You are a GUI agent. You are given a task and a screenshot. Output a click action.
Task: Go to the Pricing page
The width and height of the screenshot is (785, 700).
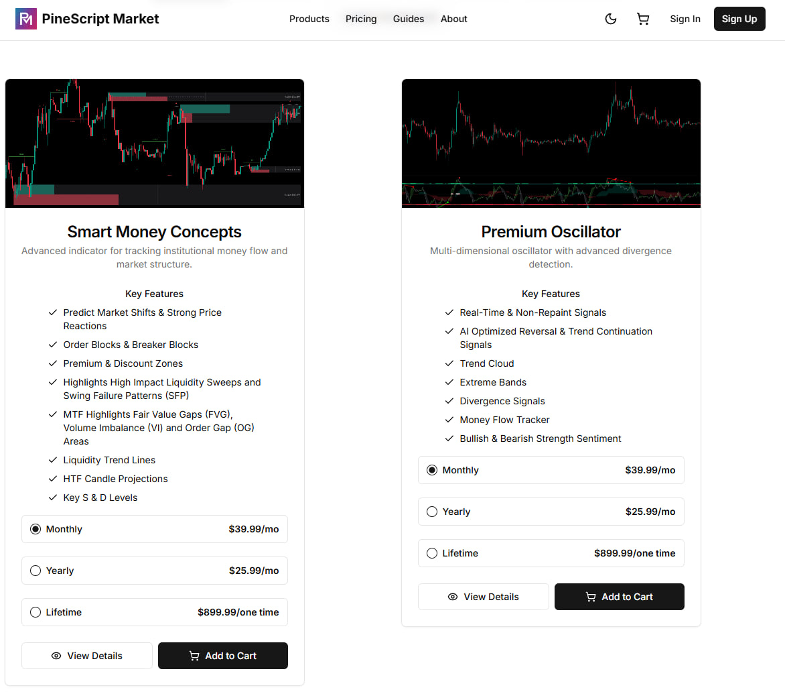click(x=361, y=19)
